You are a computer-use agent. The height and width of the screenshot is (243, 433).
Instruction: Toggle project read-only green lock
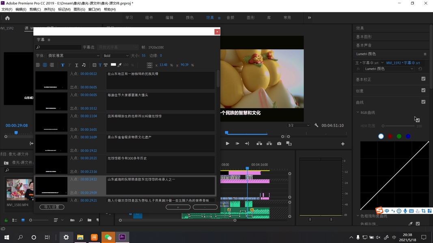[x=6, y=220]
